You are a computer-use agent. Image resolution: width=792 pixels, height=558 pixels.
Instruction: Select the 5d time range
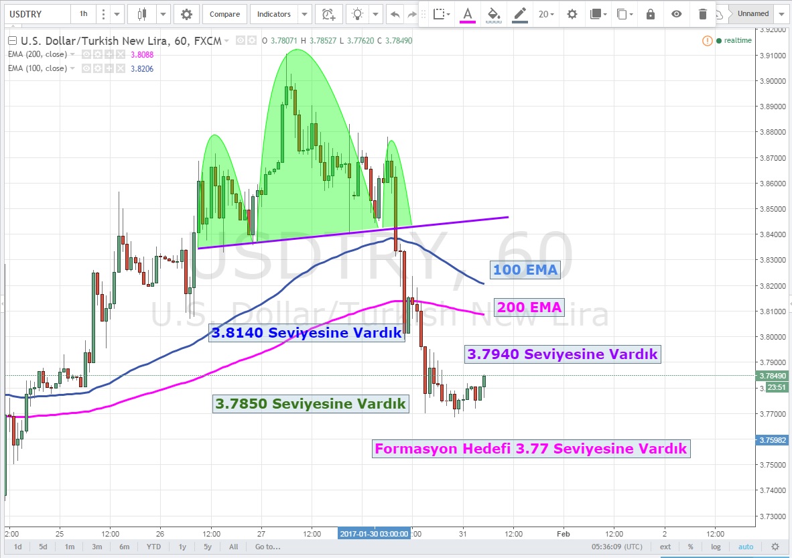(x=43, y=547)
